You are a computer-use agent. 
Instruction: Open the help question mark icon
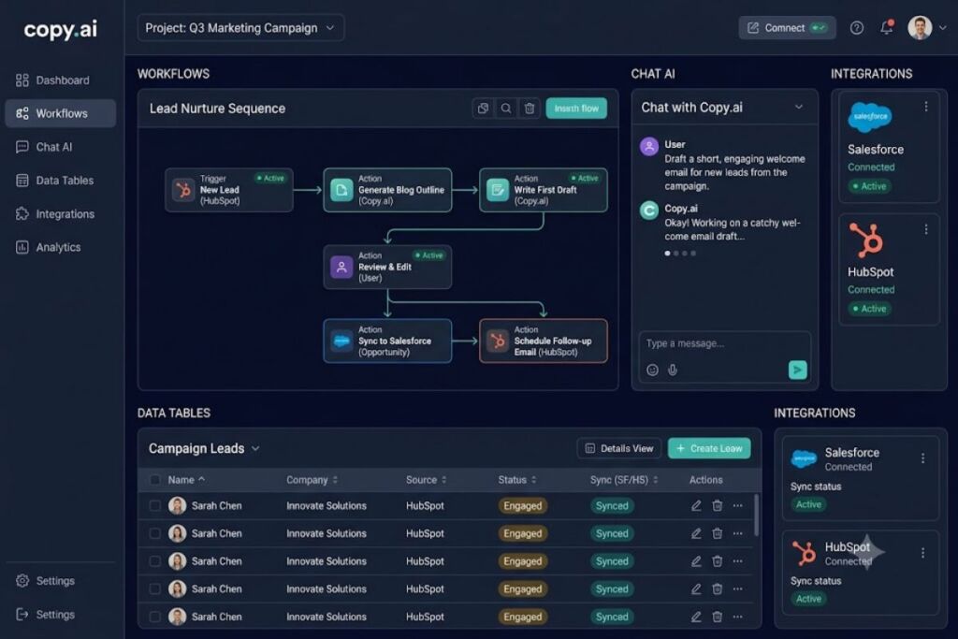coord(857,27)
